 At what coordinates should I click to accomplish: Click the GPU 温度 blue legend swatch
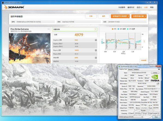tap(118, 29)
